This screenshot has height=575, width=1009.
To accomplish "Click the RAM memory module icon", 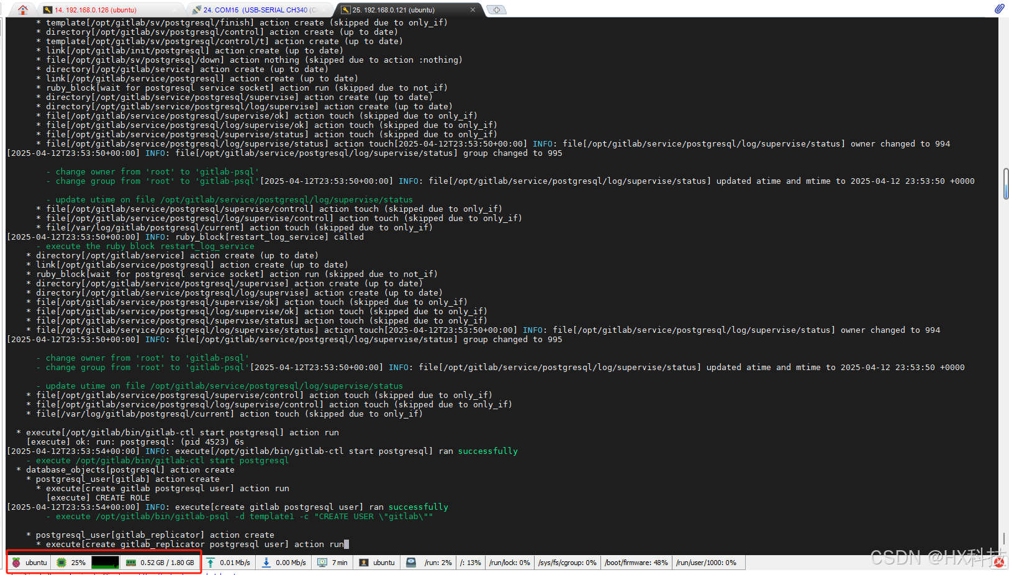I will click(x=131, y=563).
